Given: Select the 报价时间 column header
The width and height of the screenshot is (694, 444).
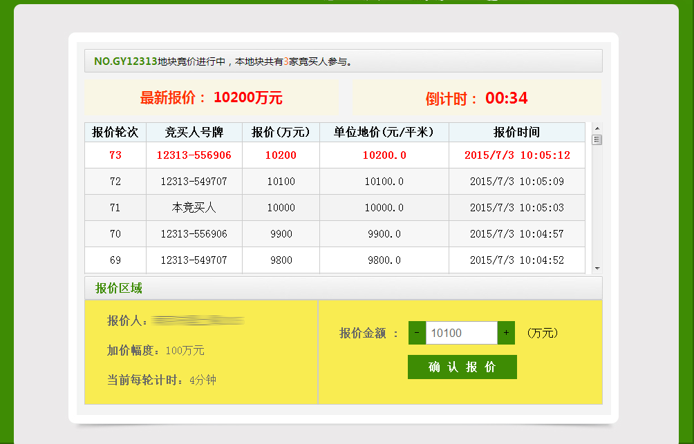Looking at the screenshot, I should click(516, 133).
